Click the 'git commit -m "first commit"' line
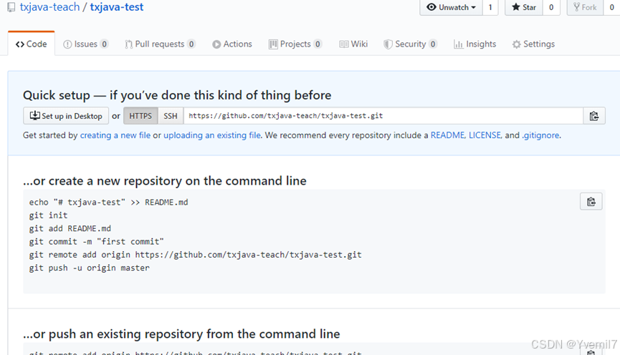620x355 pixels. click(x=96, y=242)
